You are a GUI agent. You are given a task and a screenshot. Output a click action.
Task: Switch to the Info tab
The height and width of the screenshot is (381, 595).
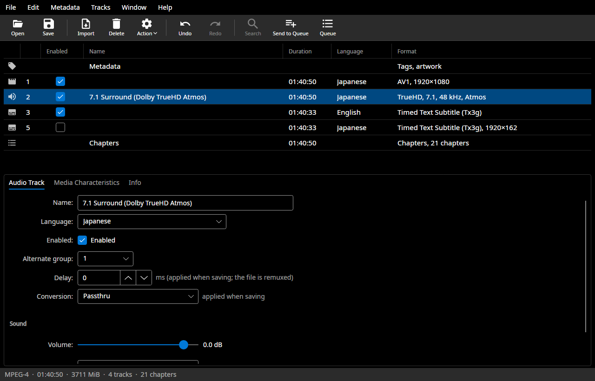click(x=135, y=183)
